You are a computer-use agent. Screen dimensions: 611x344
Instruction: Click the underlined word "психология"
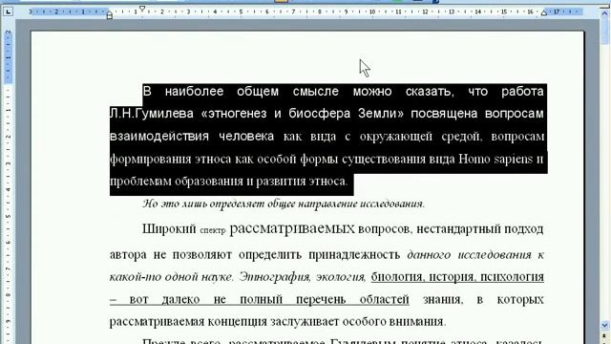(512, 276)
